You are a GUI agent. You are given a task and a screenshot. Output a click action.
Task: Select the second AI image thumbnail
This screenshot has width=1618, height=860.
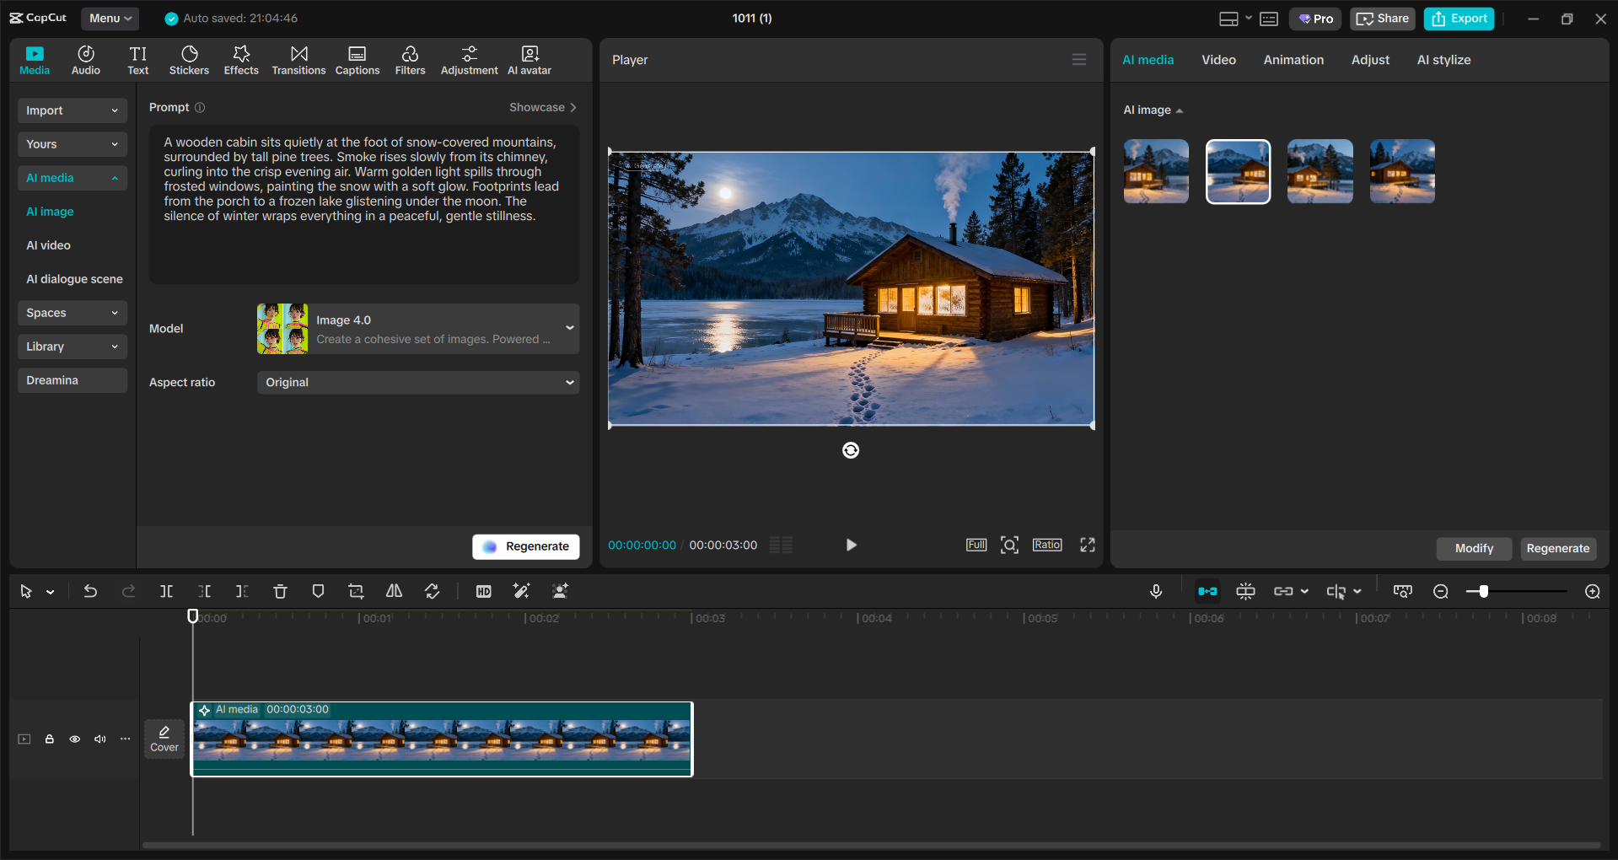[x=1237, y=171]
